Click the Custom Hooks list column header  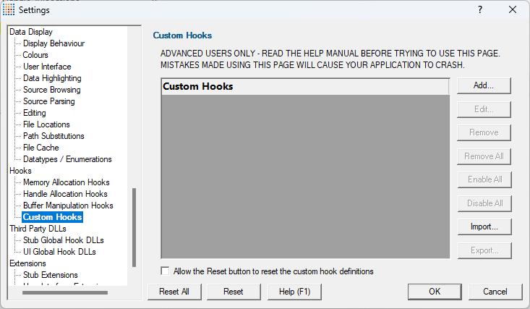click(x=305, y=87)
